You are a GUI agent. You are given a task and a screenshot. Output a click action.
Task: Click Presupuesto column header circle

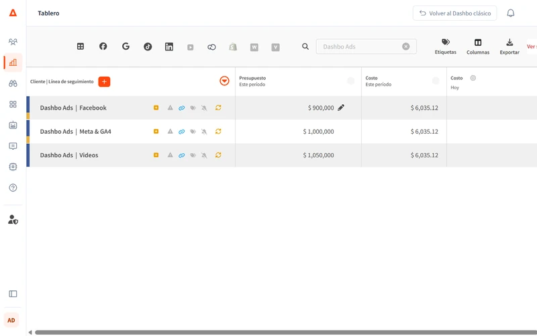coord(350,81)
